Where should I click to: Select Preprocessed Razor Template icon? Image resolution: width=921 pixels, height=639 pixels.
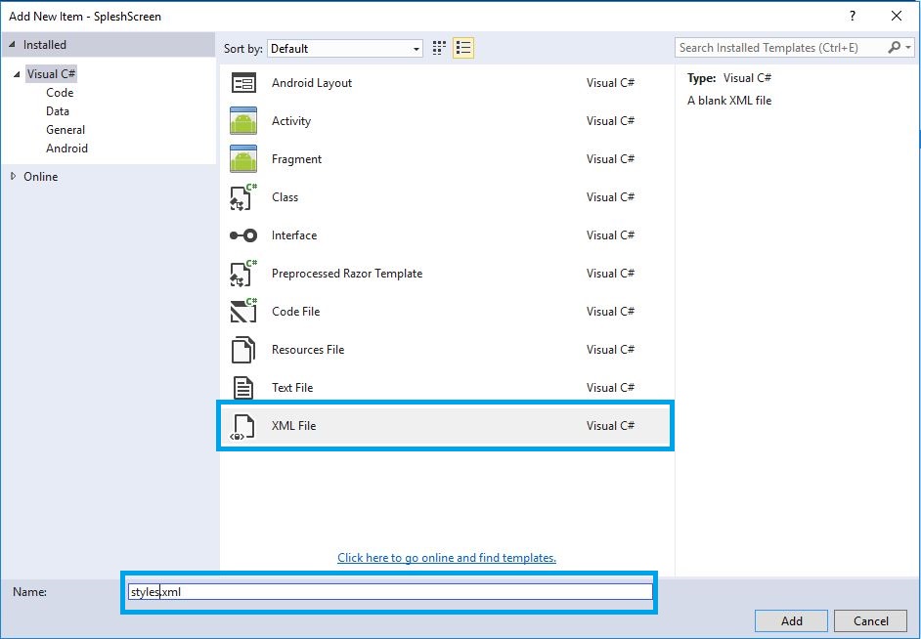[x=243, y=274]
